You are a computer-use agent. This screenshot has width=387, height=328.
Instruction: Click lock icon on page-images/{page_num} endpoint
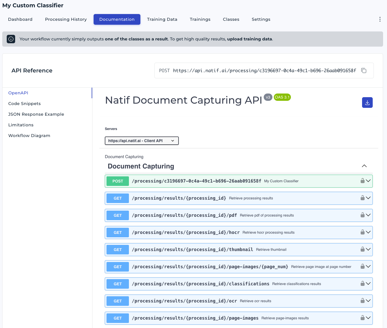pos(362,266)
